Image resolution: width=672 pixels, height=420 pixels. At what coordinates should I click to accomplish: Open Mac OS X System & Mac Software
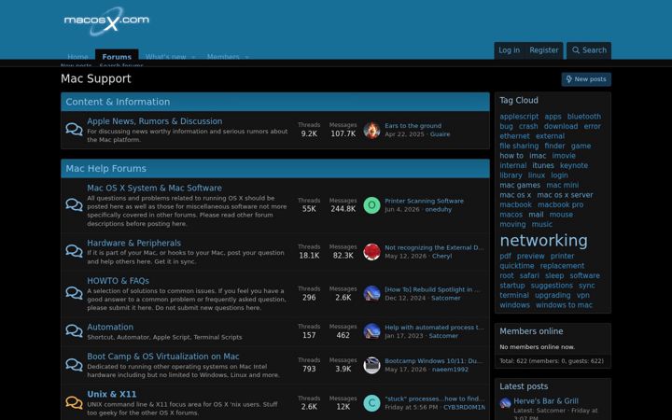coord(154,188)
